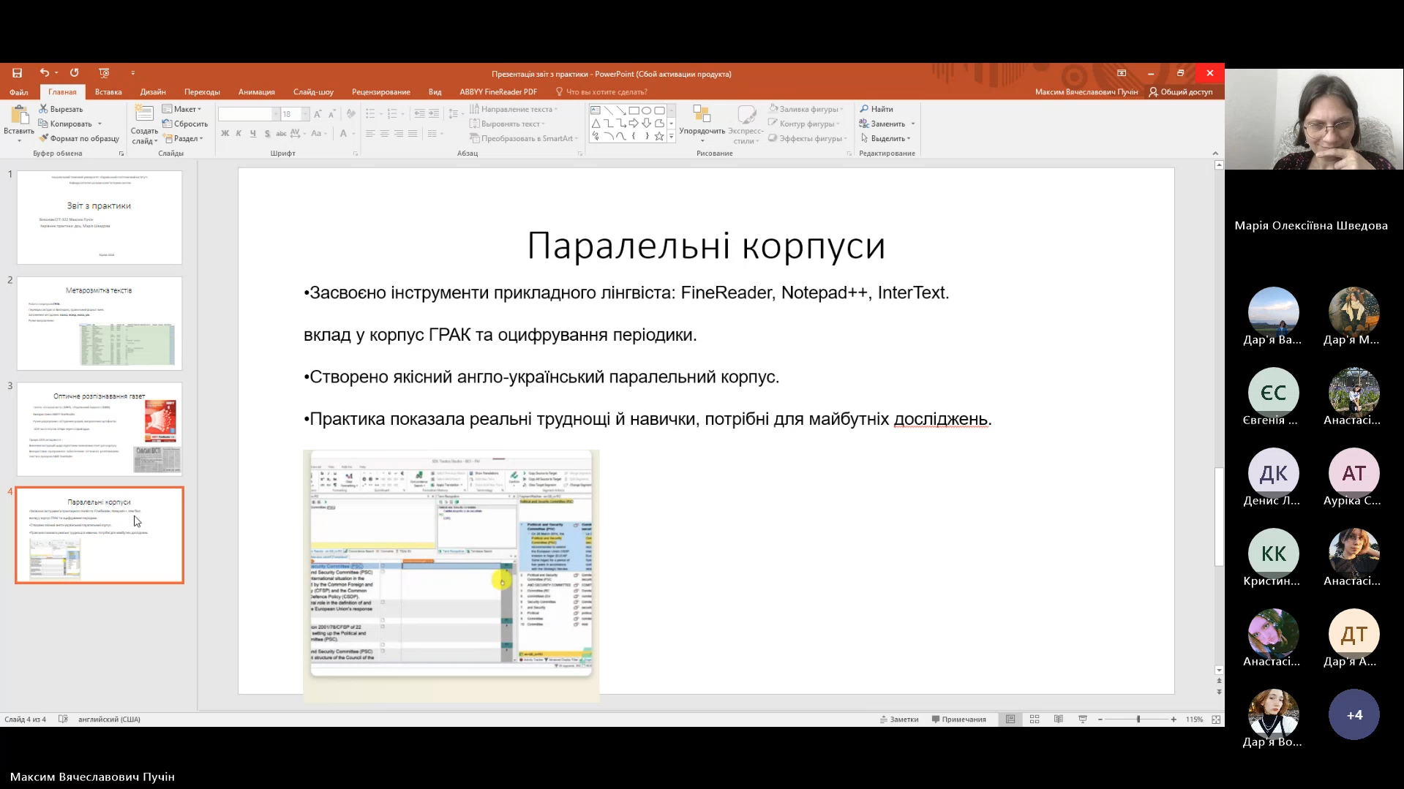
Task: Pick the right arrow shape
Action: coord(634,124)
